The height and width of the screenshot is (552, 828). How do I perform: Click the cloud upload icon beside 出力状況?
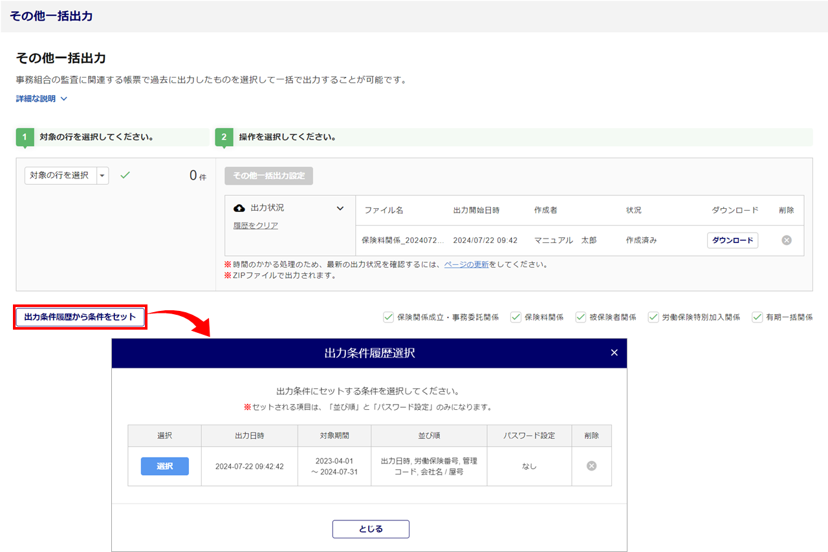(239, 208)
